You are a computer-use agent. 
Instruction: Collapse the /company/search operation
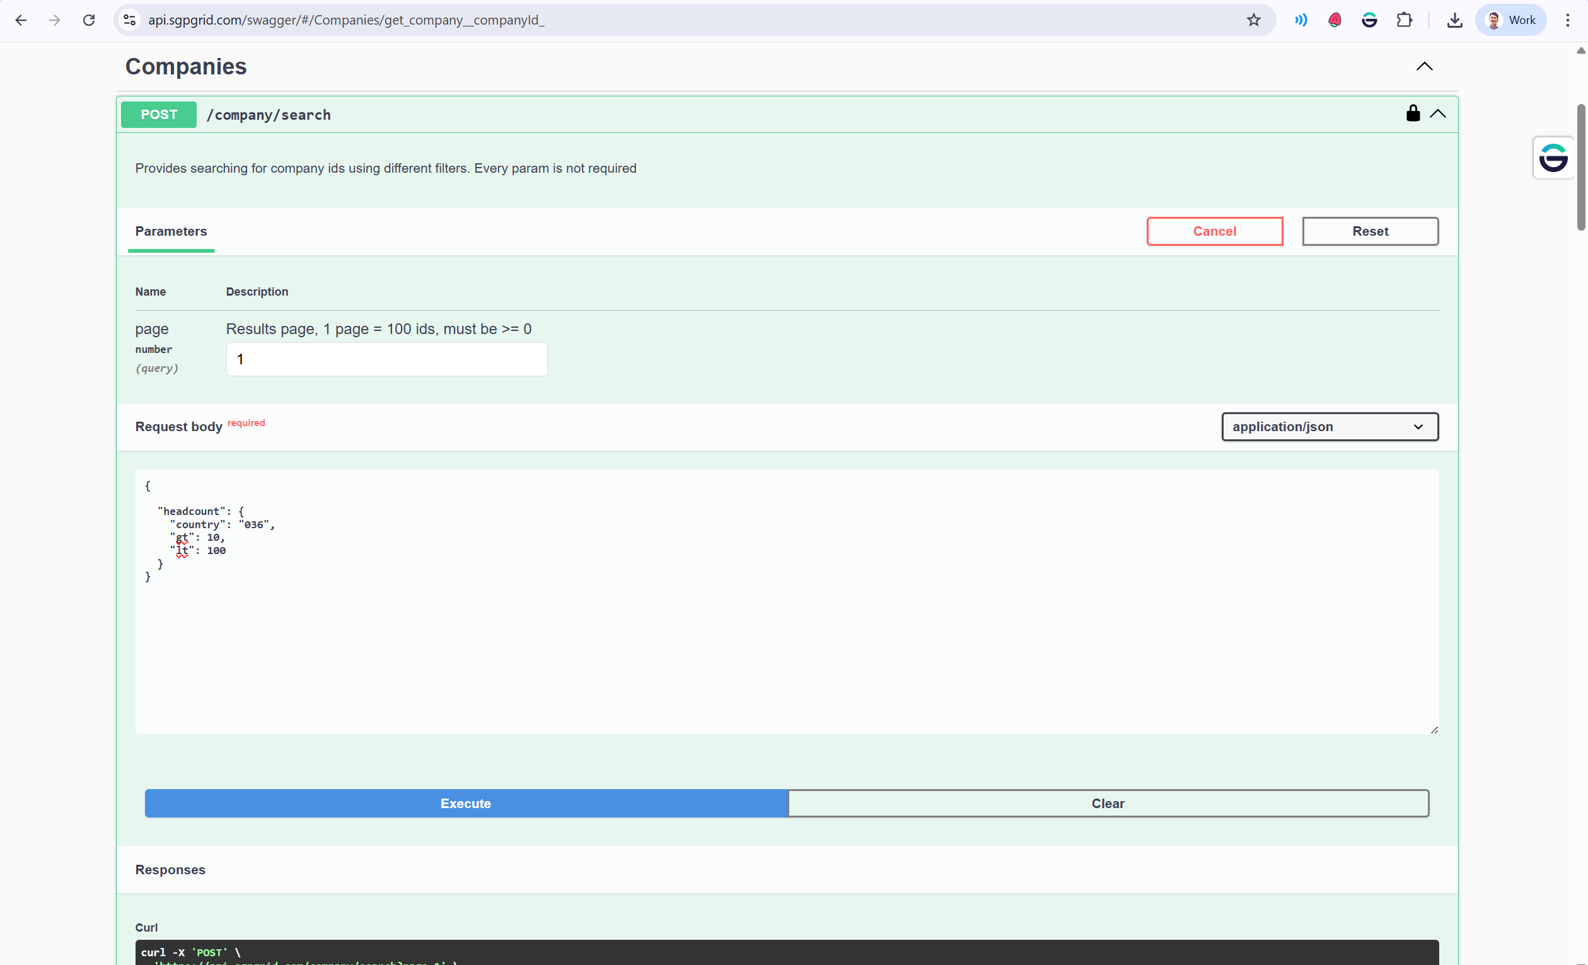click(1438, 114)
